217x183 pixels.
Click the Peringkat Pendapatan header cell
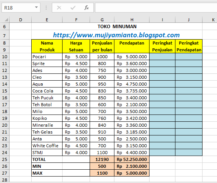[189, 46]
